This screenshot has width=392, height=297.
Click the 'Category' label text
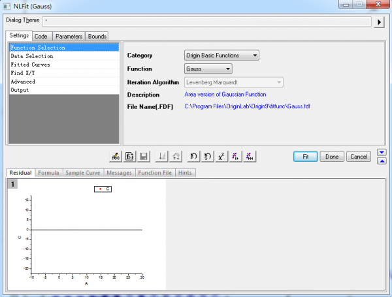coord(140,55)
